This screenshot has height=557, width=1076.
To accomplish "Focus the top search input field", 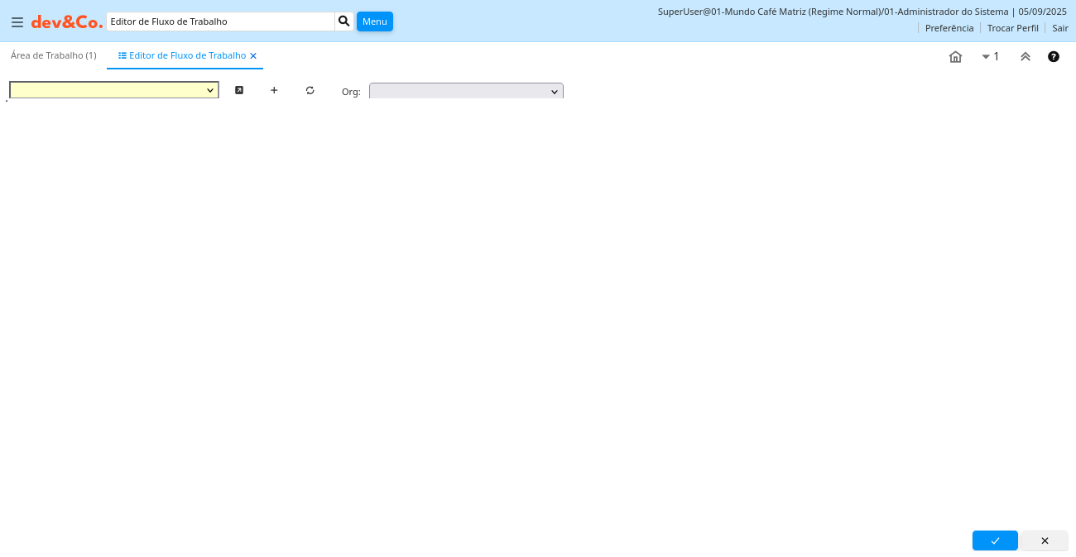I will (x=220, y=21).
